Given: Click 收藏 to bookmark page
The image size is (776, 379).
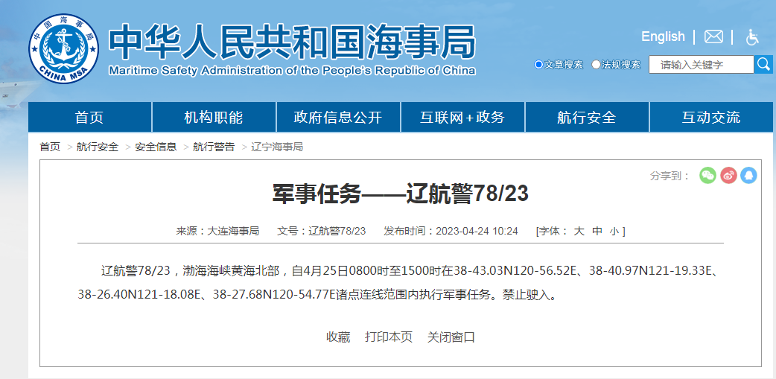Looking at the screenshot, I should [338, 337].
